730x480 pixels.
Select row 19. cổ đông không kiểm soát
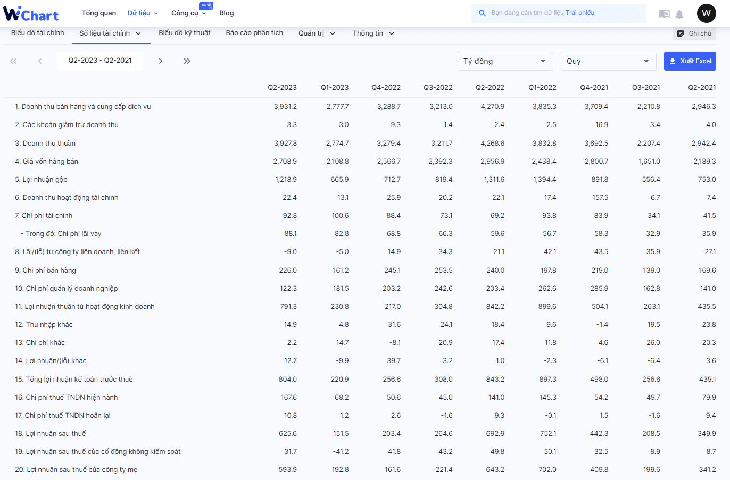click(x=98, y=452)
